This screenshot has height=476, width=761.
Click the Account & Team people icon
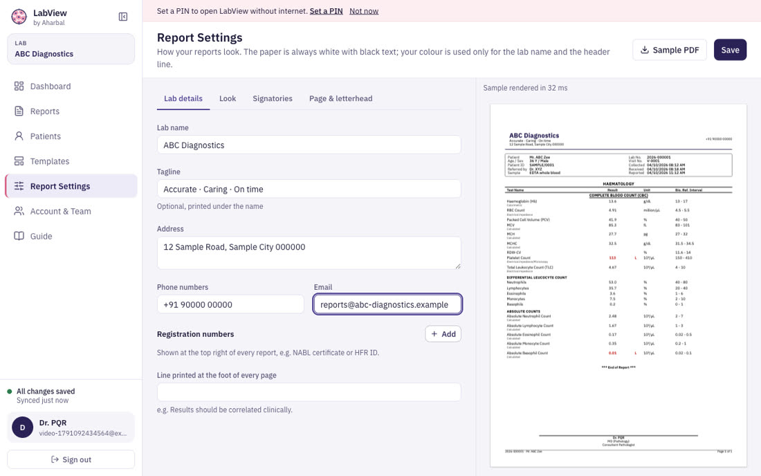tap(19, 211)
